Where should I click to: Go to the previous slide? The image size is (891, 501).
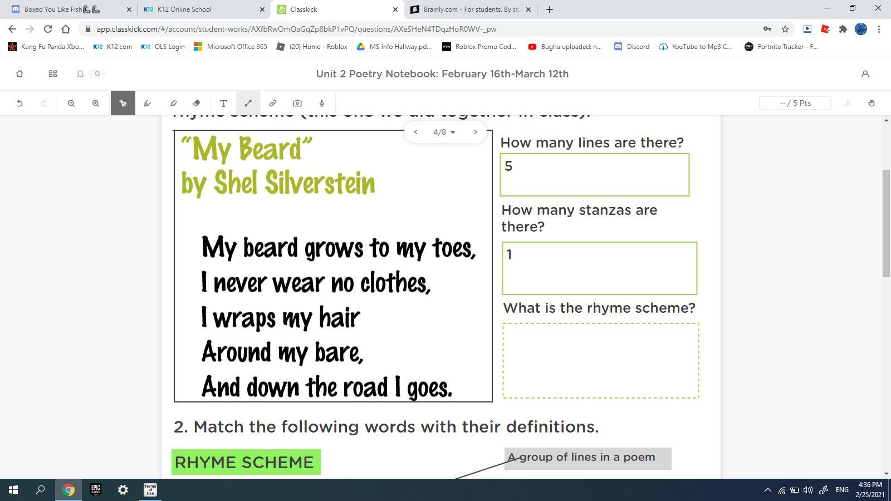(415, 132)
